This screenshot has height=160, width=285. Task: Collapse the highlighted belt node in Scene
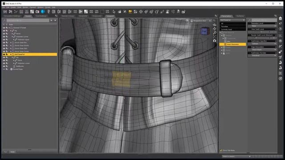(11, 54)
